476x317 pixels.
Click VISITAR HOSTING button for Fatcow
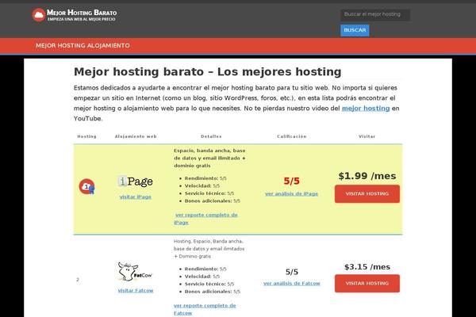[367, 284]
